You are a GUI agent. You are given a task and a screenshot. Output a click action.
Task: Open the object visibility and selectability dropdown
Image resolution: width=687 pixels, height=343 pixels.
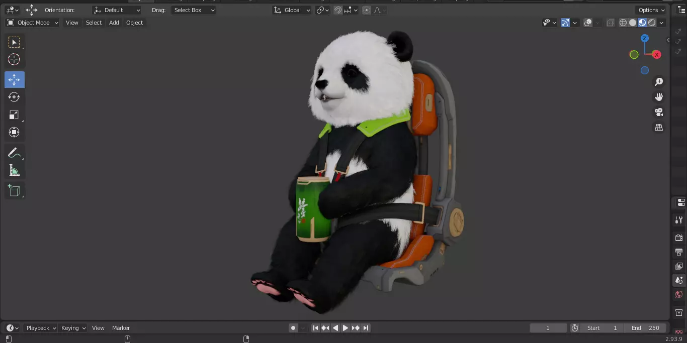click(550, 23)
